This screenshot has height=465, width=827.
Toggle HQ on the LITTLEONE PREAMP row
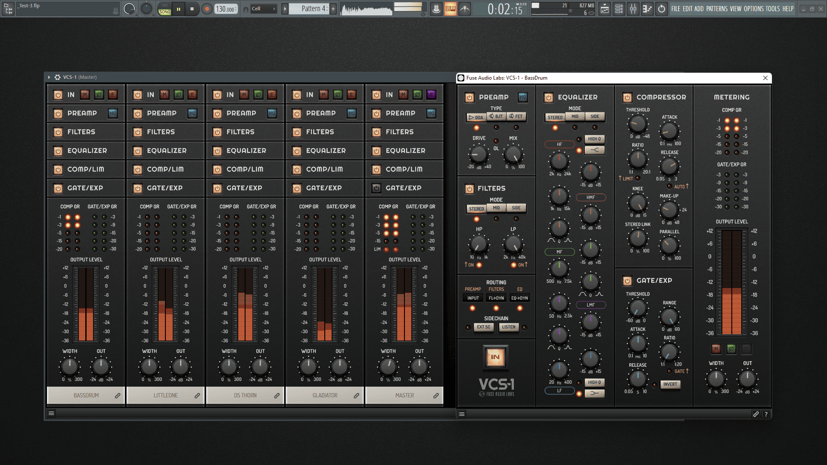[x=192, y=113]
